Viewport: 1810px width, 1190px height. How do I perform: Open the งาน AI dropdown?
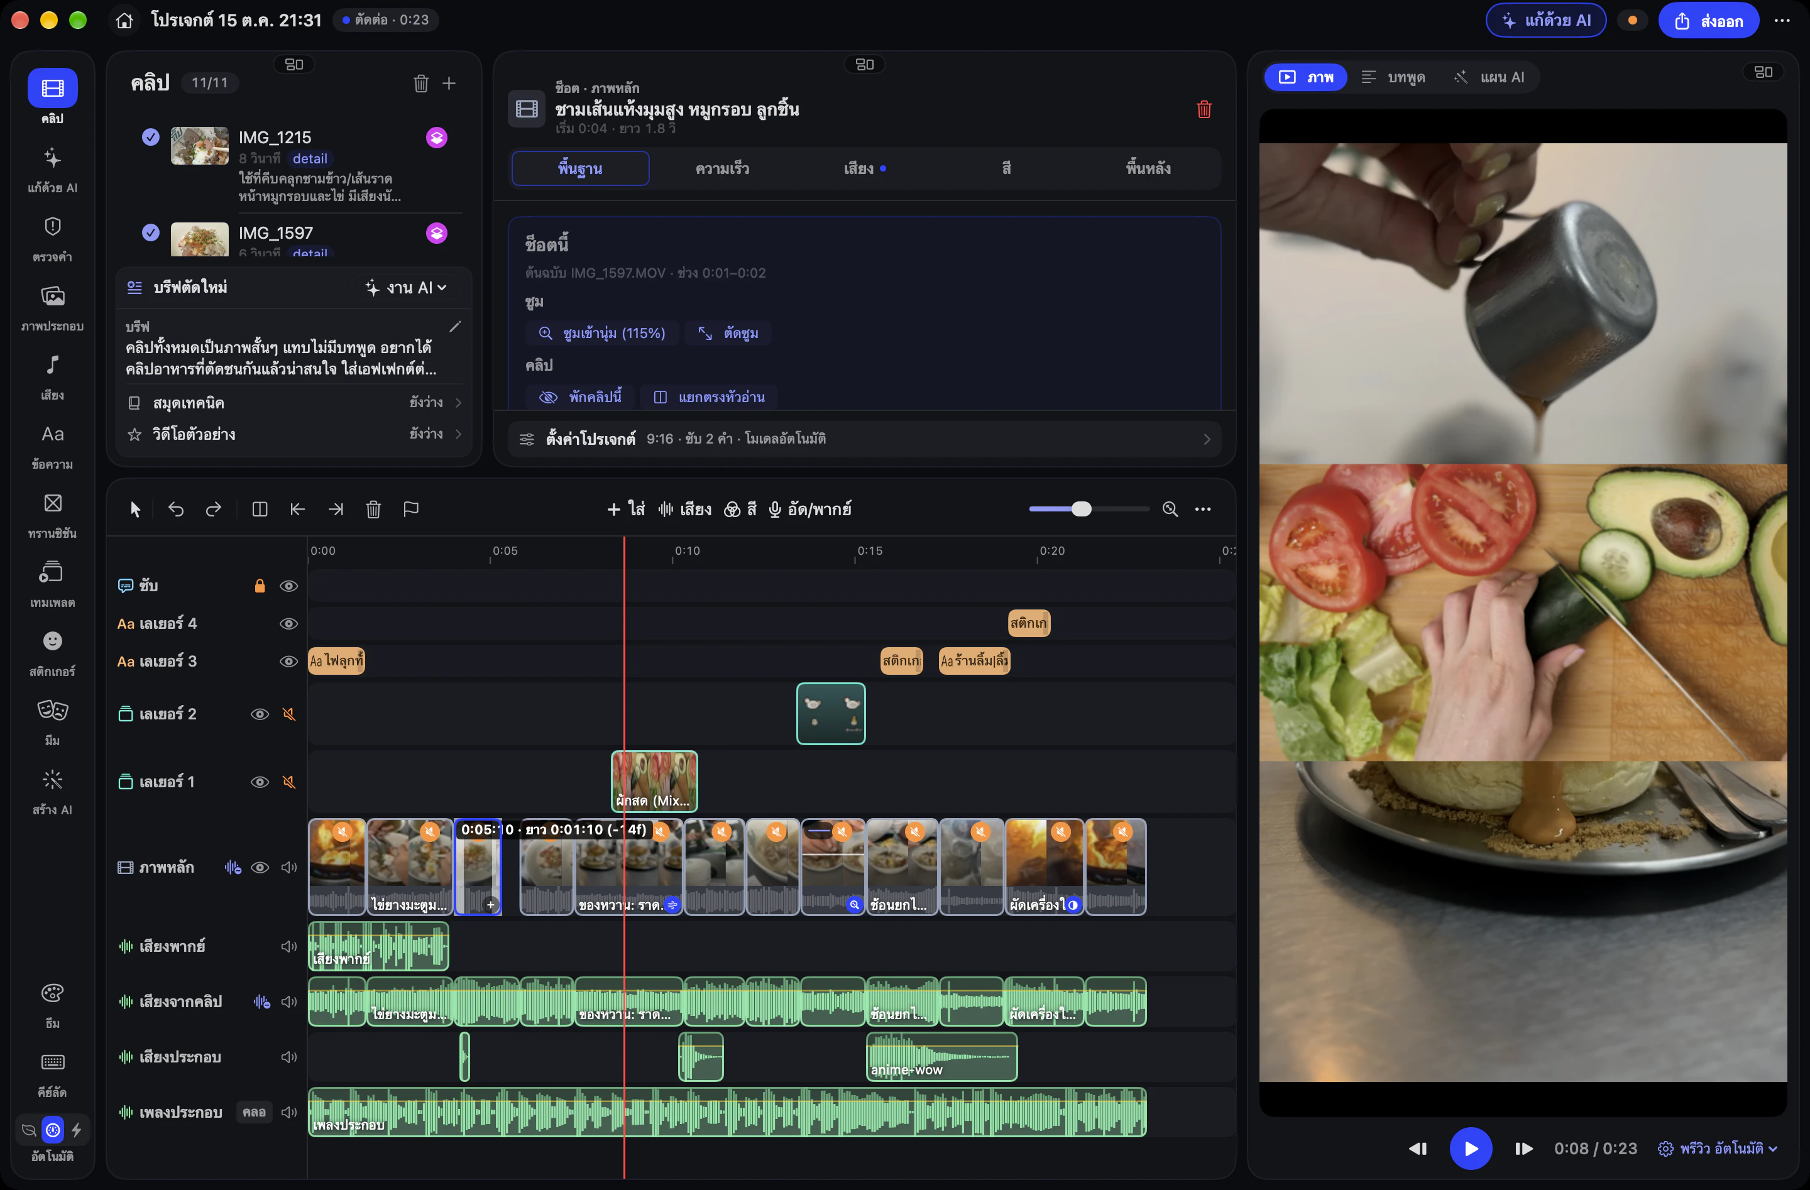click(x=405, y=287)
